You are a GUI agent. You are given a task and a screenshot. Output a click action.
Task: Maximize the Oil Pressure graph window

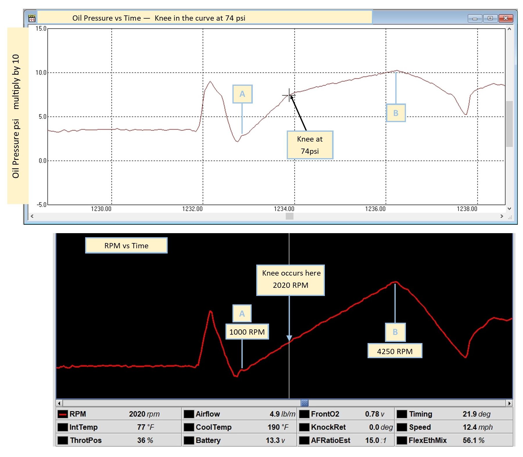click(x=490, y=18)
